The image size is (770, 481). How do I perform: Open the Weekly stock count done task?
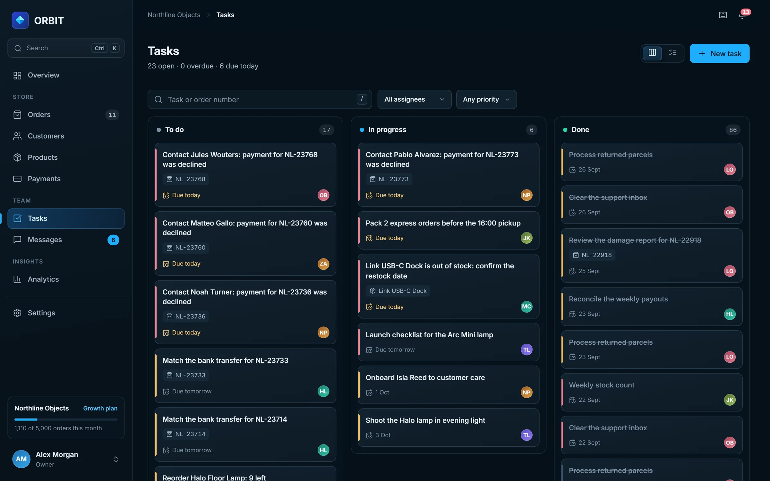[652, 392]
